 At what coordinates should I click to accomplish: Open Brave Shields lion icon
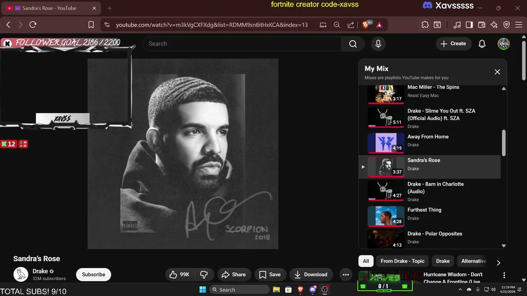tap(366, 25)
